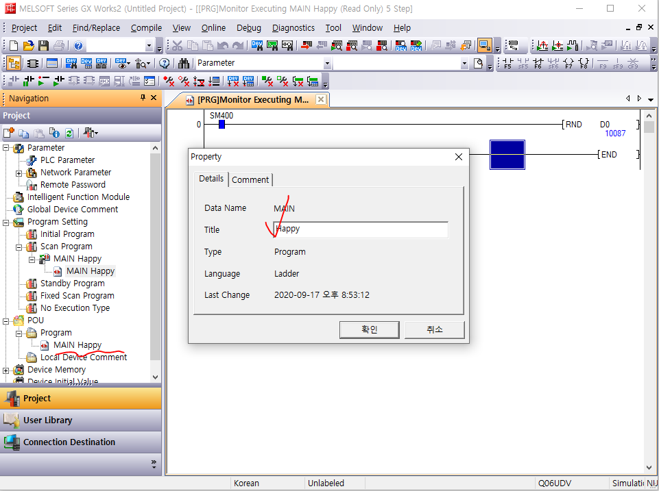This screenshot has width=659, height=491.
Task: Click the new data icon in Project toolbar
Action: (9, 133)
